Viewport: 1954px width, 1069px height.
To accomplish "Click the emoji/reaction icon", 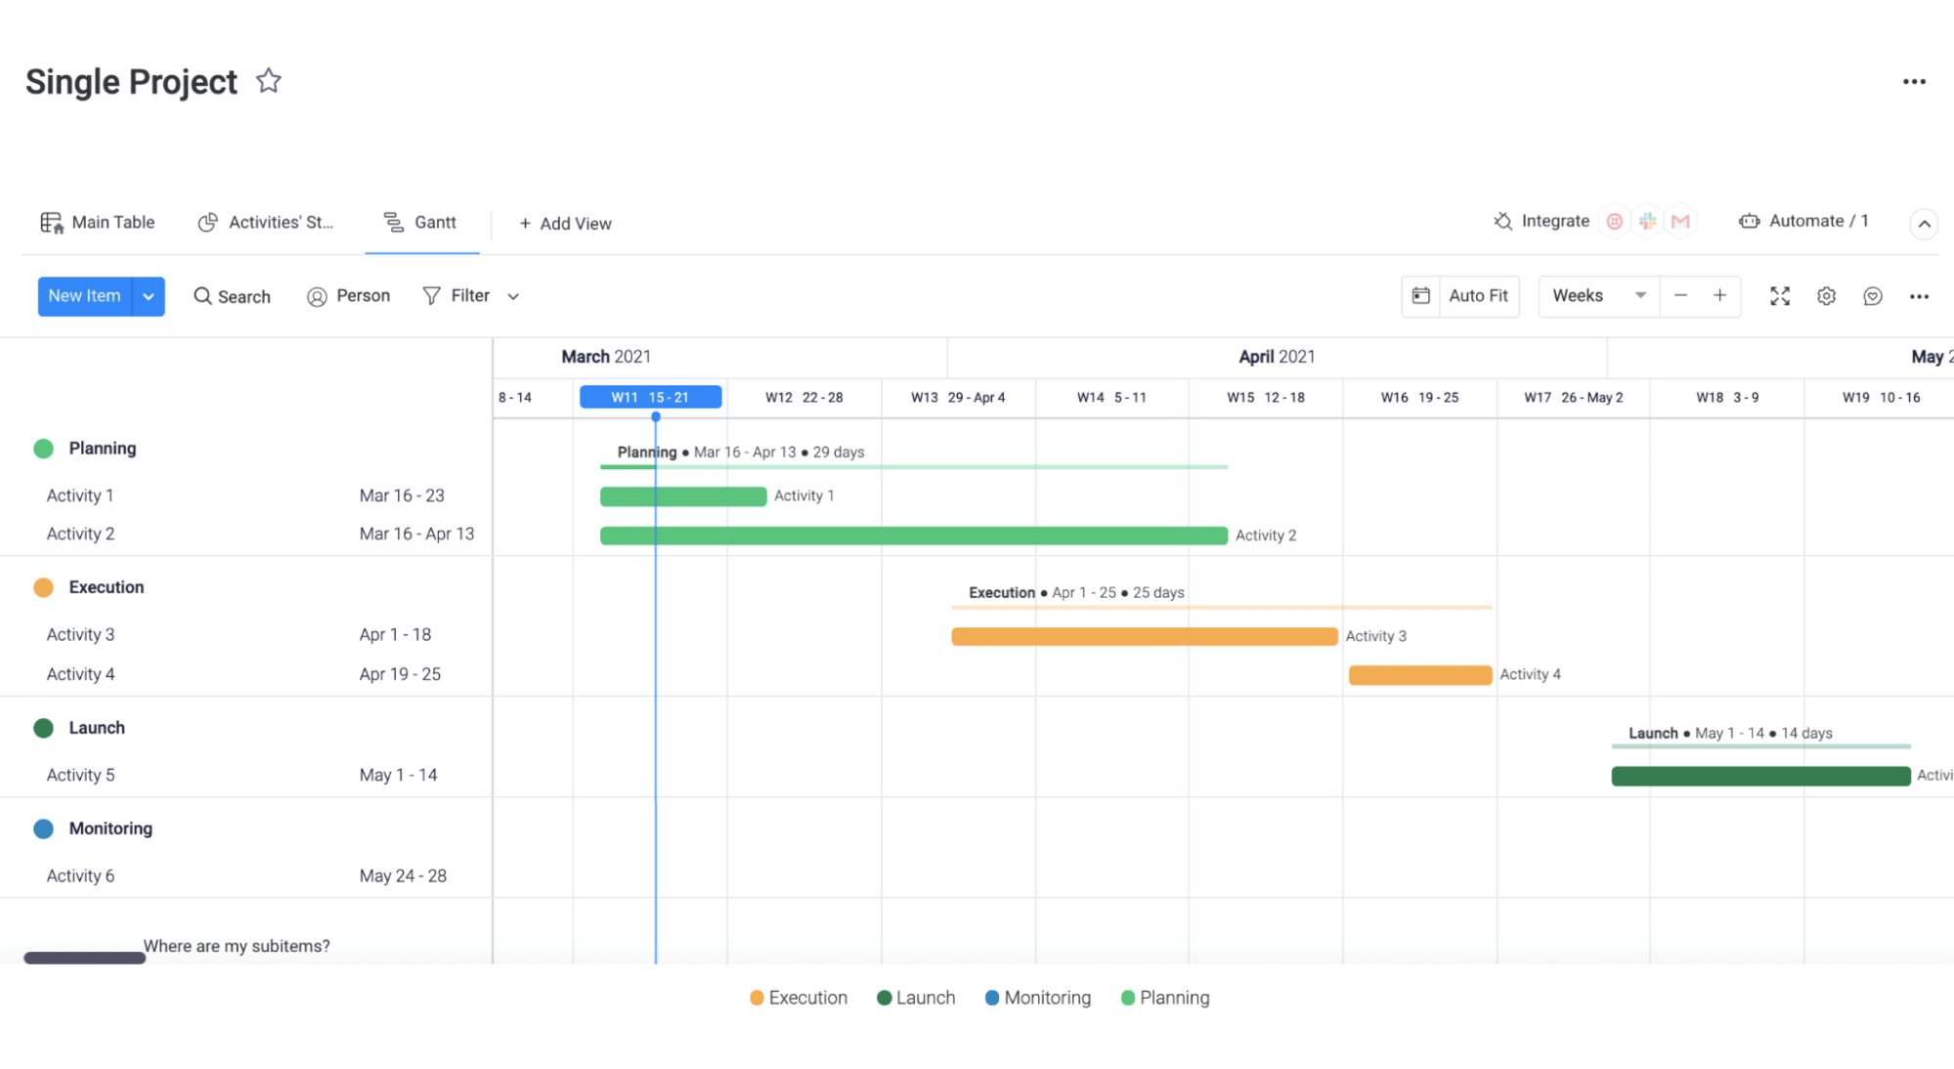I will [x=1871, y=295].
